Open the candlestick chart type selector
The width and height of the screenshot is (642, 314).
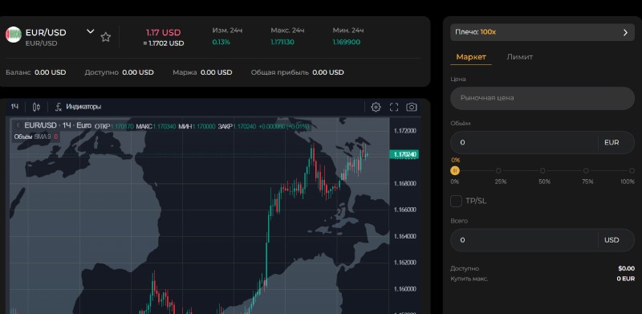[x=36, y=107]
